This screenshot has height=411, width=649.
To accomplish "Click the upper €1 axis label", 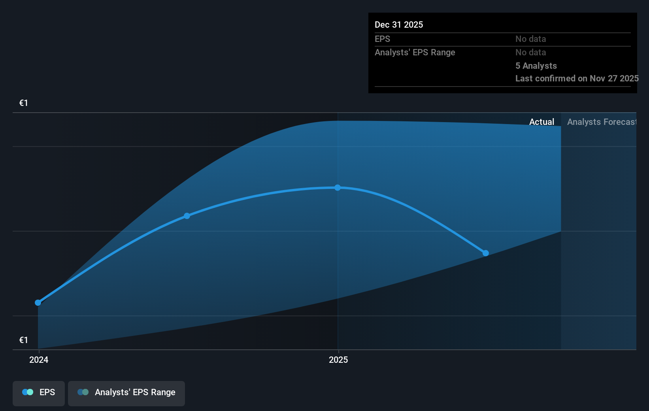I will point(23,103).
